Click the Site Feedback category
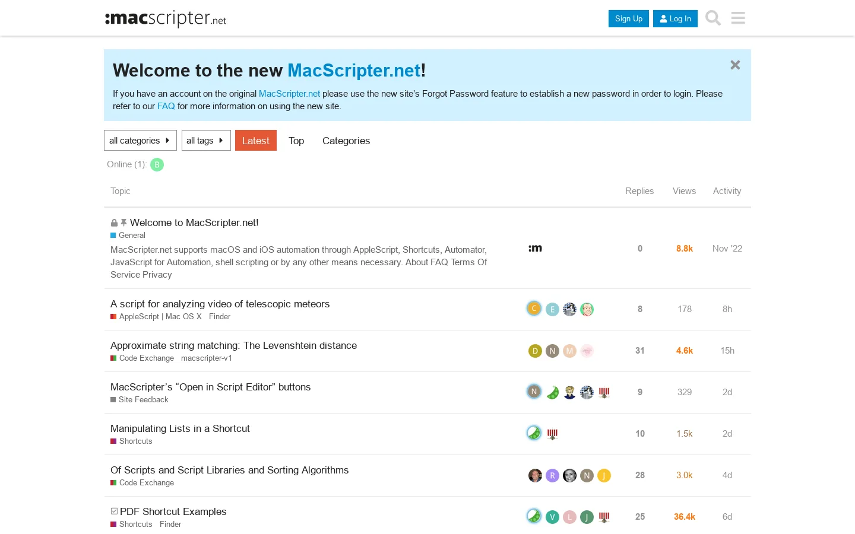Image resolution: width=855 pixels, height=534 pixels. point(140,400)
